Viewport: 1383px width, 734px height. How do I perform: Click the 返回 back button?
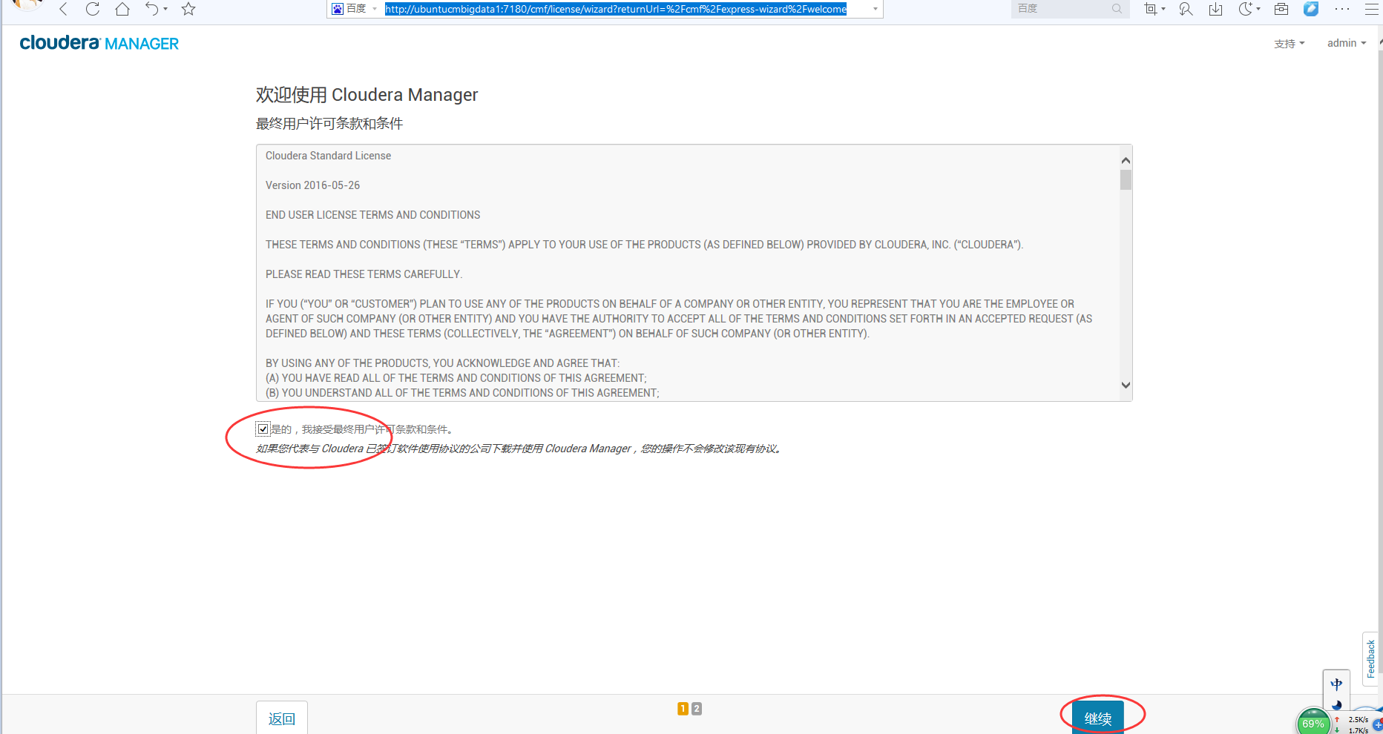(x=282, y=718)
